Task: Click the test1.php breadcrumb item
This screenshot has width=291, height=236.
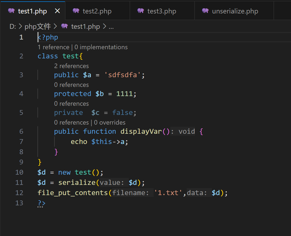Action: pyautogui.click(x=86, y=27)
